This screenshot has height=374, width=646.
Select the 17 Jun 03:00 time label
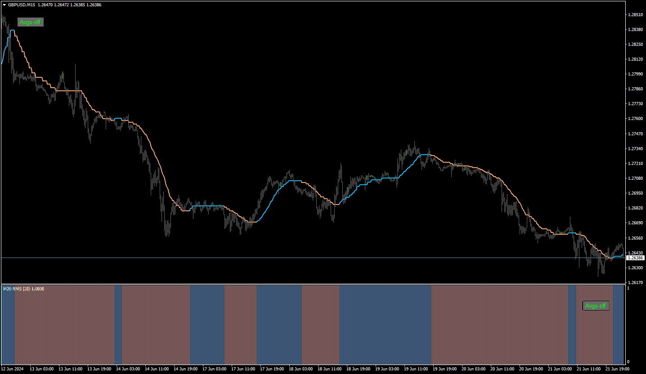coord(215,369)
